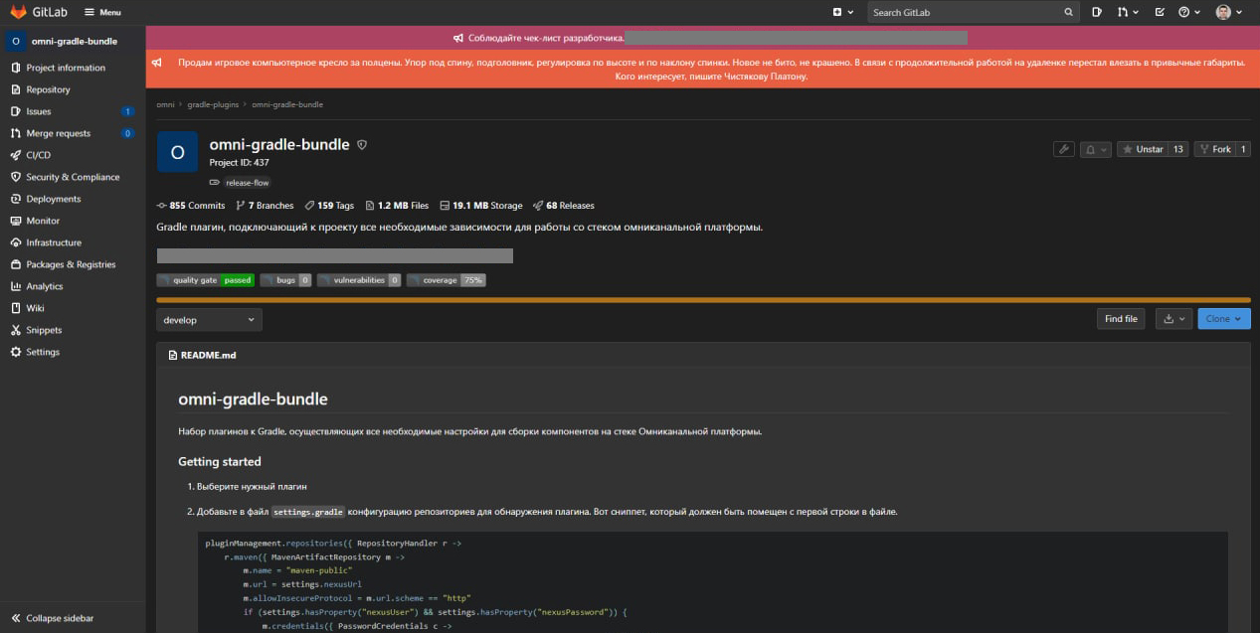The image size is (1260, 633).
Task: Open 19.1 MB Storage link
Action: (x=480, y=206)
